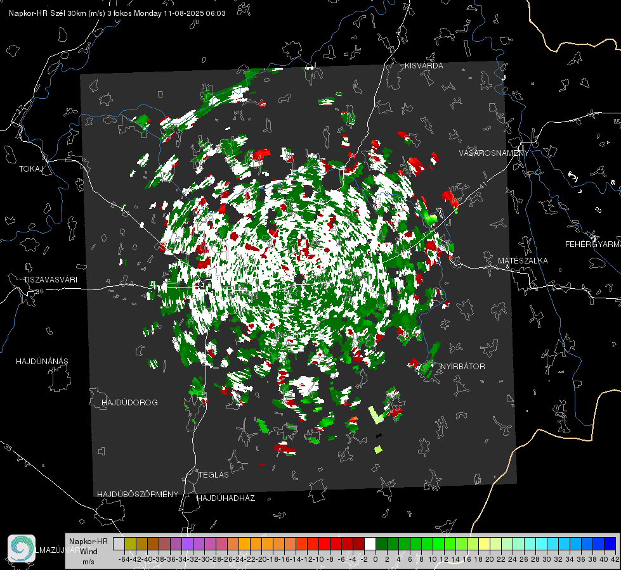The height and width of the screenshot is (570, 621).
Task: Click the TOKAJ town label
Action: [x=31, y=169]
